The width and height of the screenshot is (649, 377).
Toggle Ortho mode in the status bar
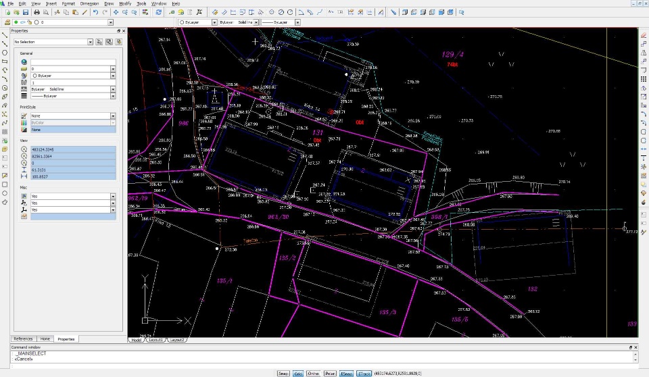click(314, 373)
